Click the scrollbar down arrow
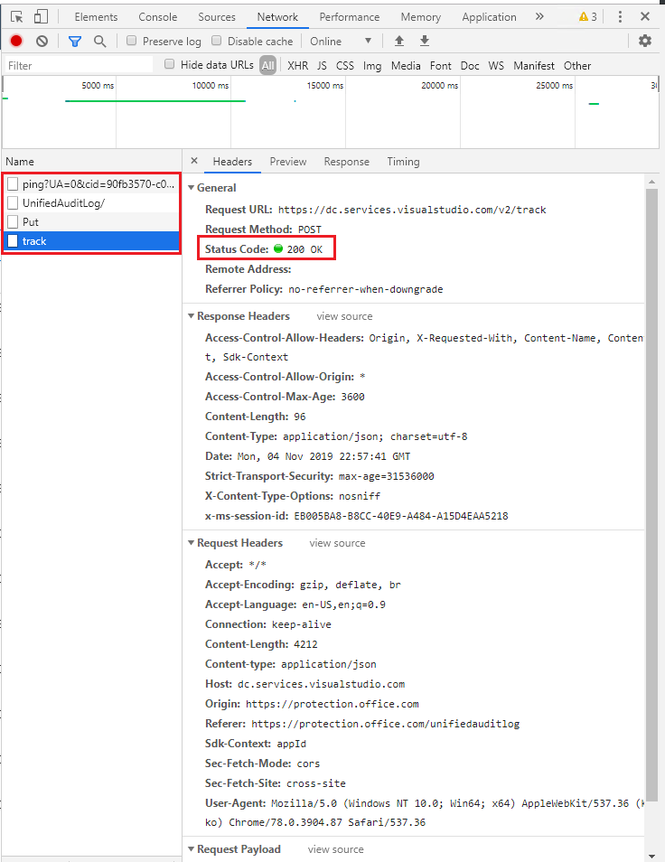This screenshot has width=665, height=862. (x=651, y=856)
